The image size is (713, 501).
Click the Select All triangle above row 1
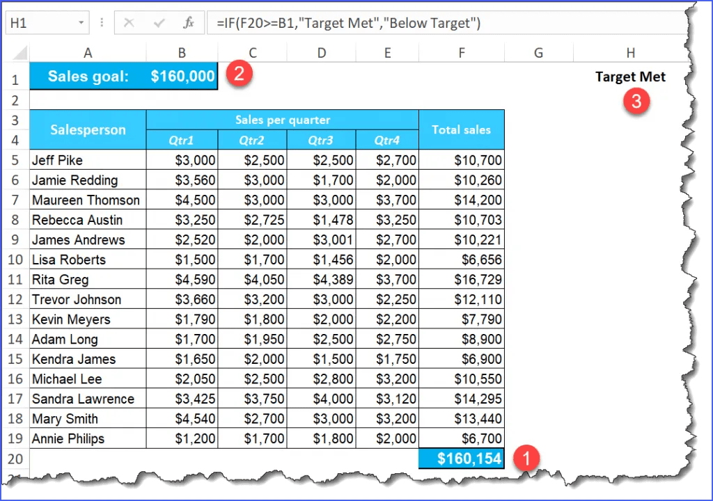(x=19, y=52)
